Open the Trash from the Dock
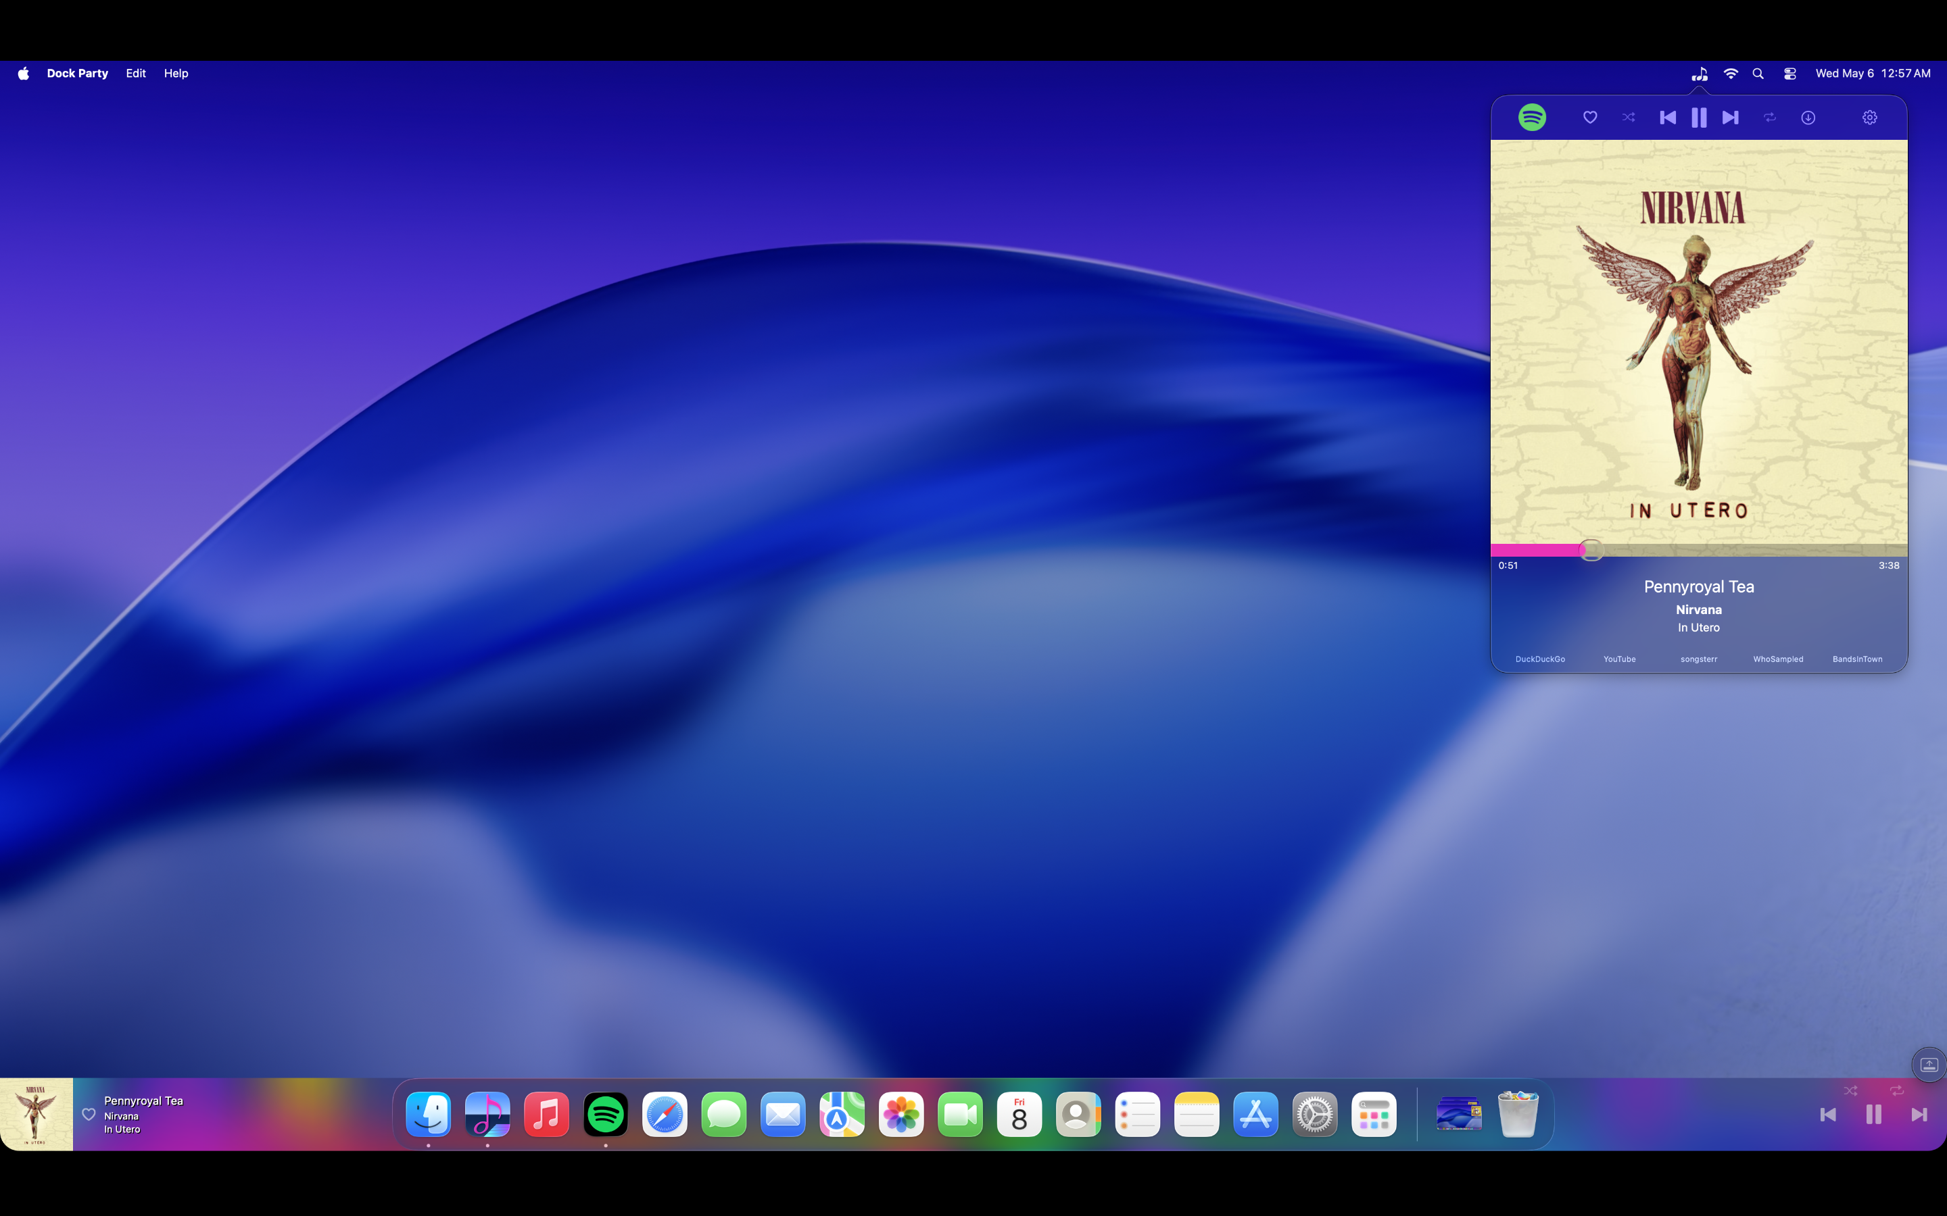 [1518, 1115]
